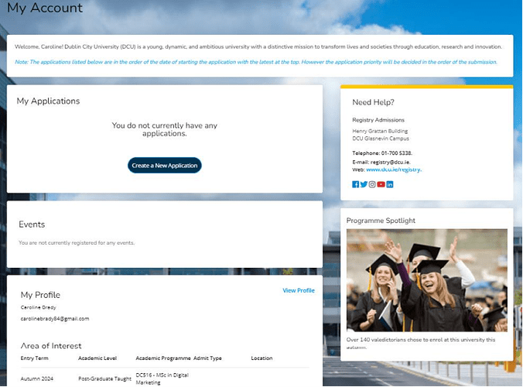Click the Admit Type column header
The image size is (523, 387).
click(x=207, y=358)
